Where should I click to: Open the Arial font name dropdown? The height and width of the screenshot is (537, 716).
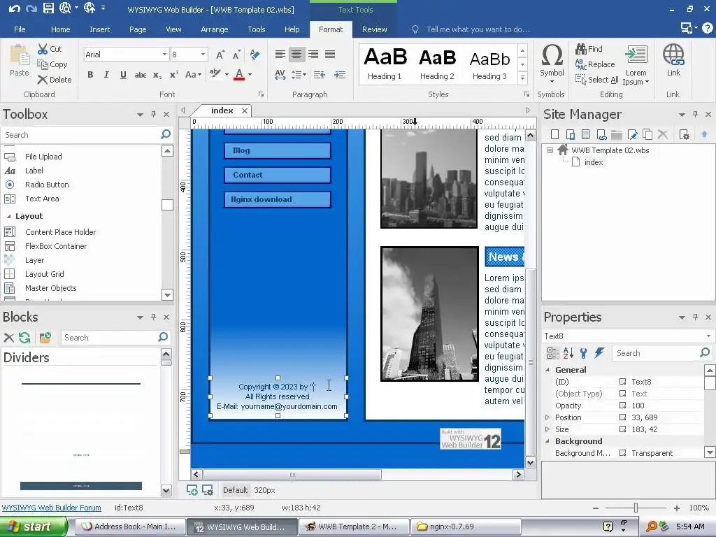point(164,55)
